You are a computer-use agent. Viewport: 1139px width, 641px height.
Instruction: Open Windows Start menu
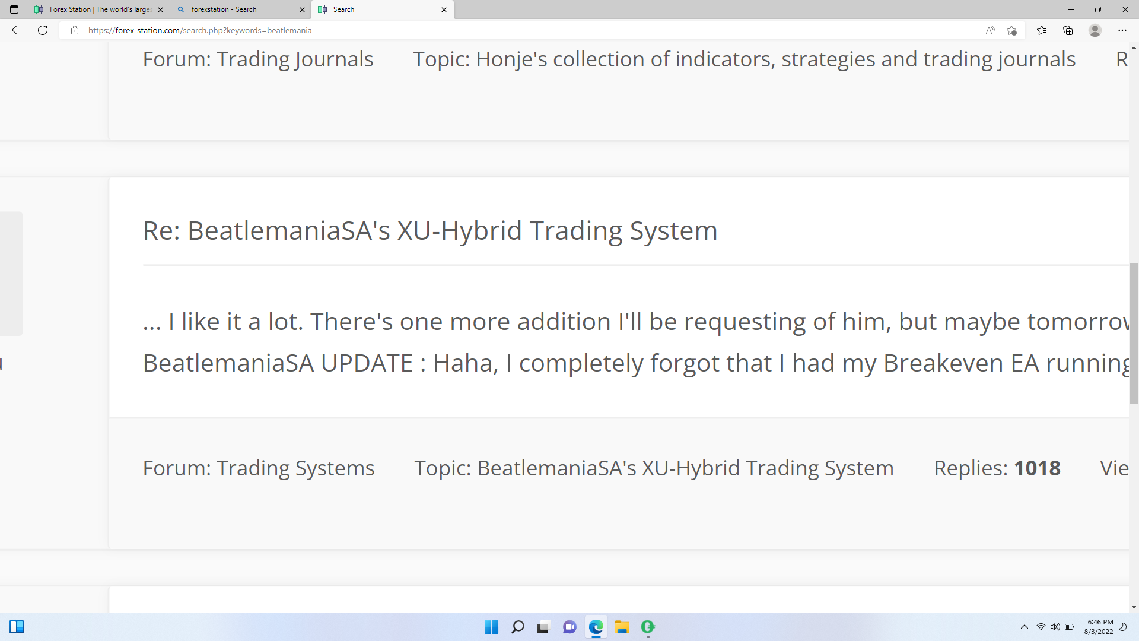(491, 627)
